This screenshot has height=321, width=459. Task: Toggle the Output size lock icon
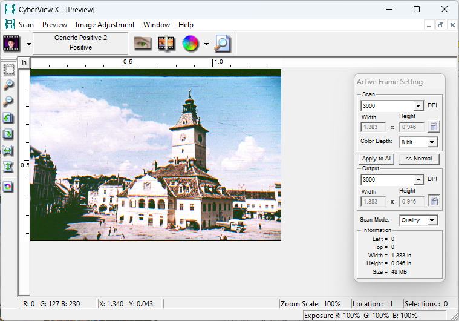pyautogui.click(x=434, y=201)
